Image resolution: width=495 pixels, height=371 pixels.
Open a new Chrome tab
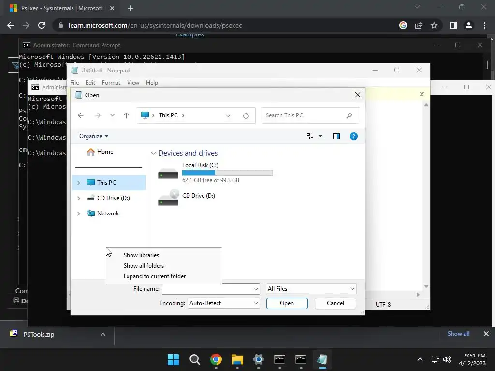[x=131, y=8]
